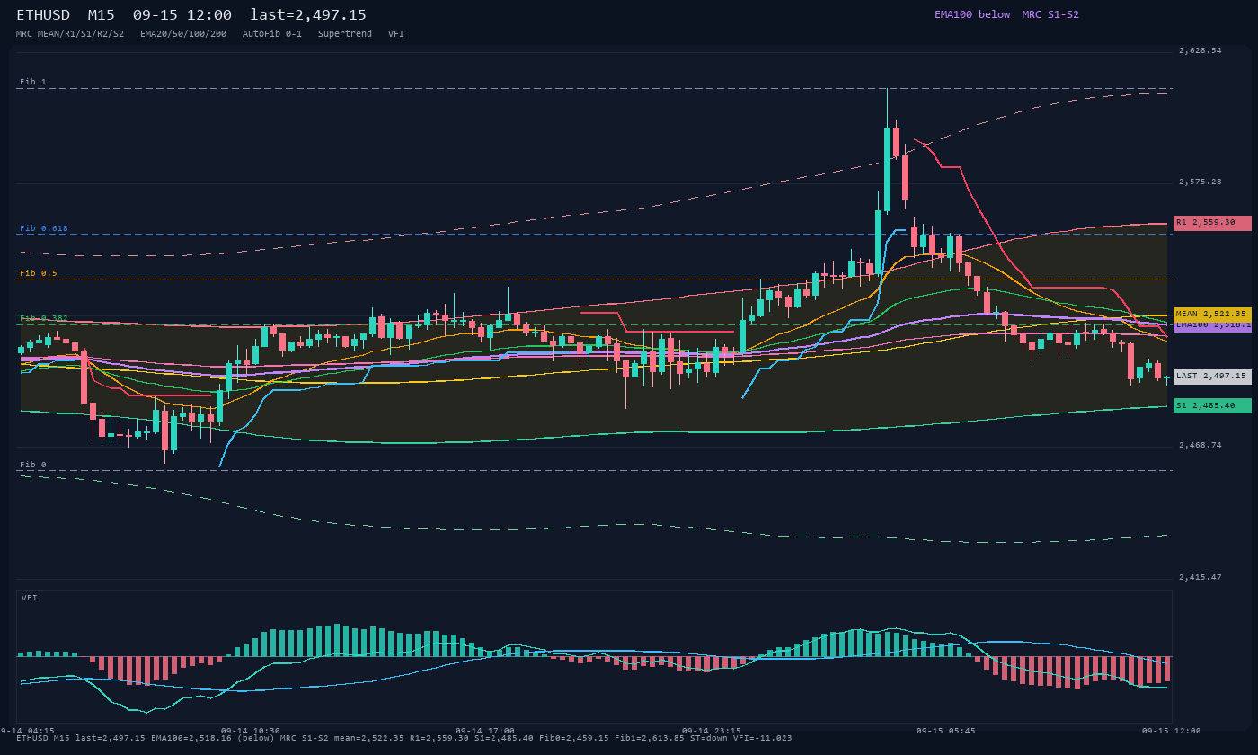Click the Fib 0 level label
The image size is (1258, 755).
pos(33,465)
